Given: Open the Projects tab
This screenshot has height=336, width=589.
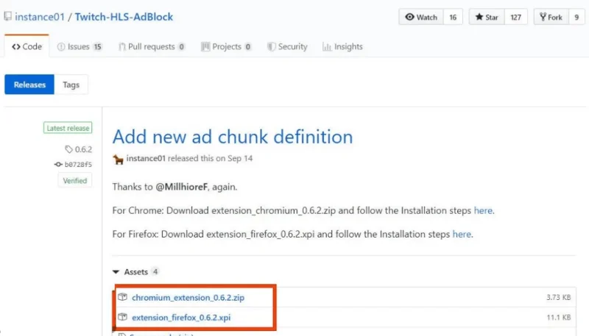Looking at the screenshot, I should point(226,46).
